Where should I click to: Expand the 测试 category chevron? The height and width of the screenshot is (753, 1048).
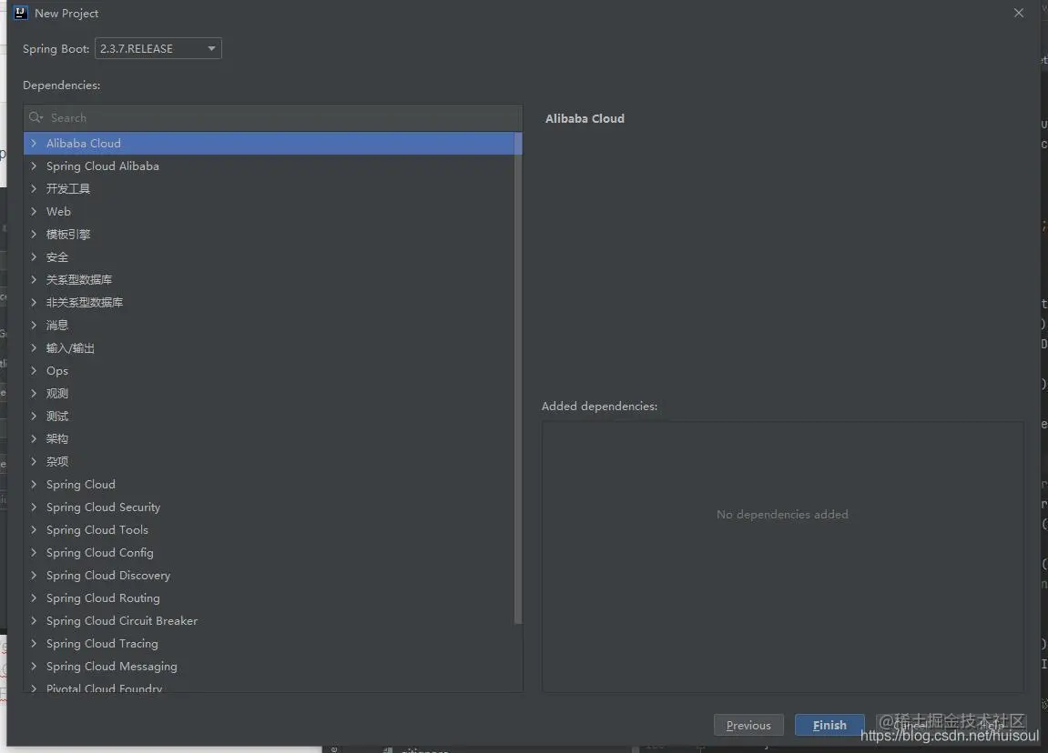[x=34, y=416]
